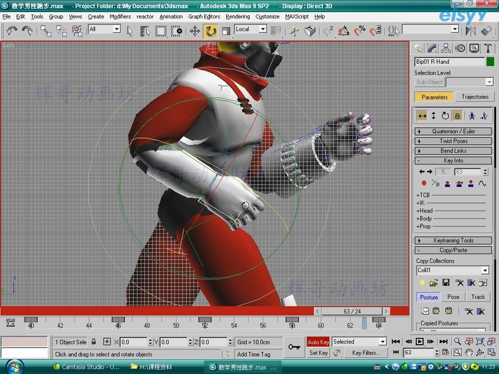Open the Utilities hammer panel tab
This screenshot has height=374, width=499.
[488, 48]
